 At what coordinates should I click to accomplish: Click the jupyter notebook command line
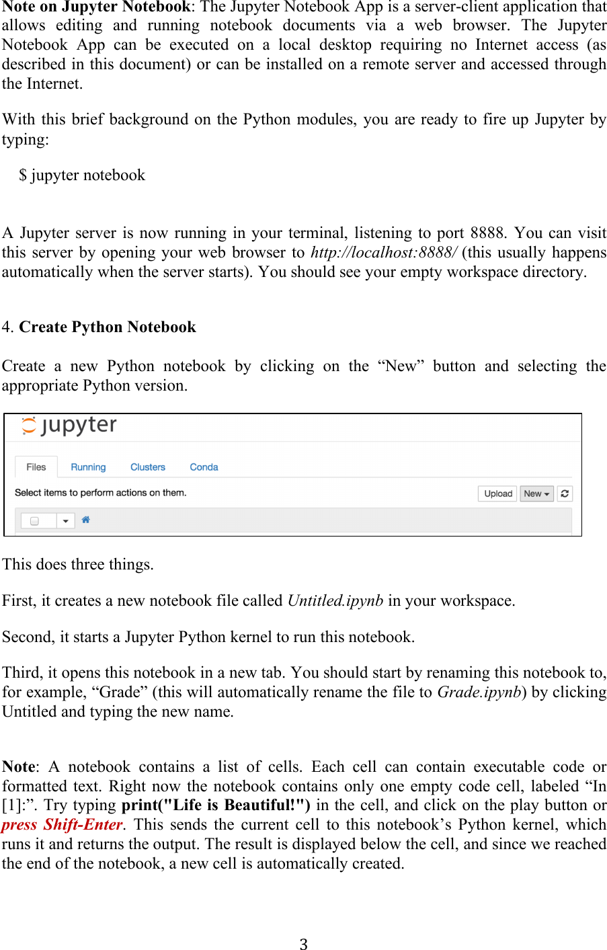click(82, 175)
